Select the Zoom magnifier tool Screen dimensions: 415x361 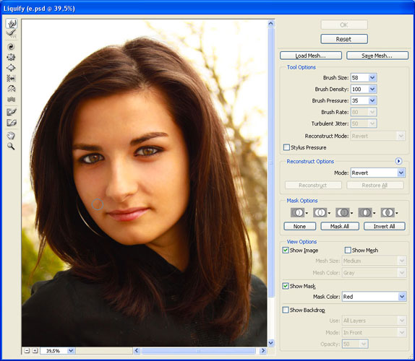click(11, 146)
